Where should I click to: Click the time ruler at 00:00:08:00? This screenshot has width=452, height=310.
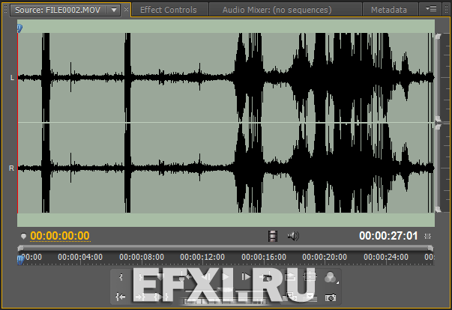pos(142,257)
